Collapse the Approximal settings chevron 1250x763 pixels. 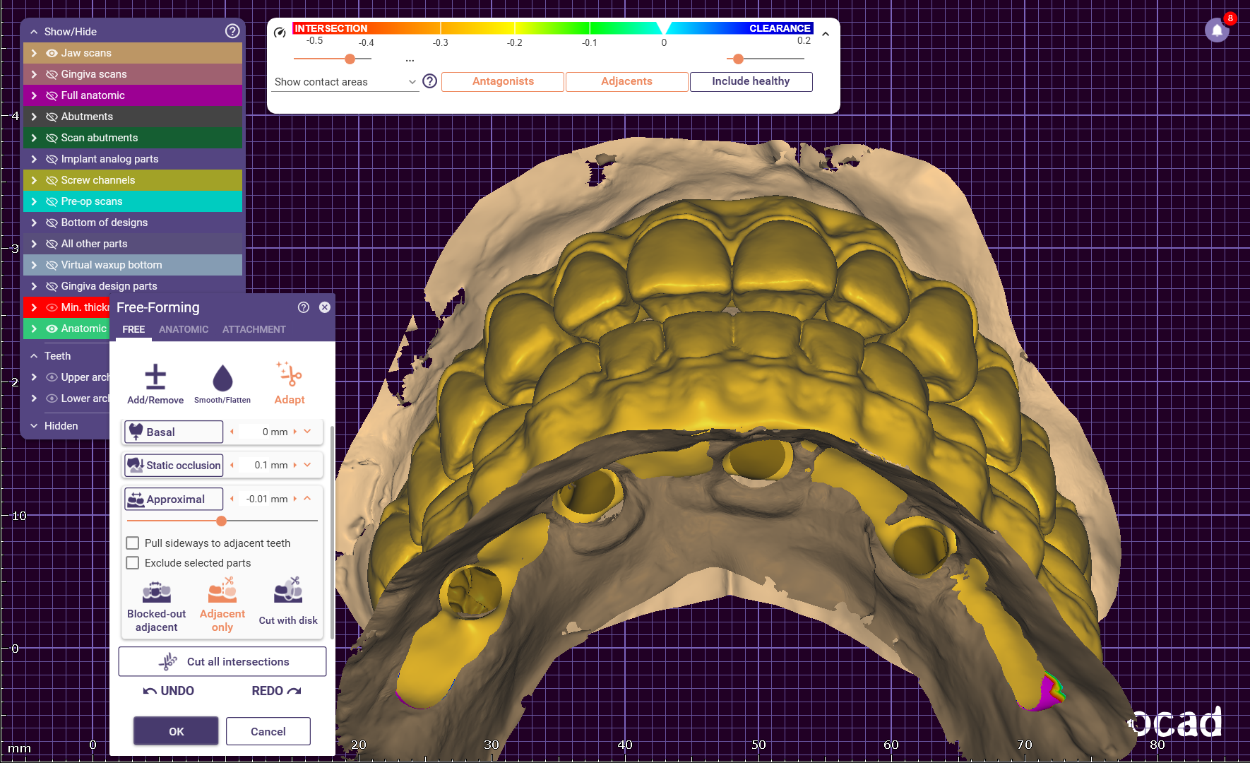pos(307,499)
